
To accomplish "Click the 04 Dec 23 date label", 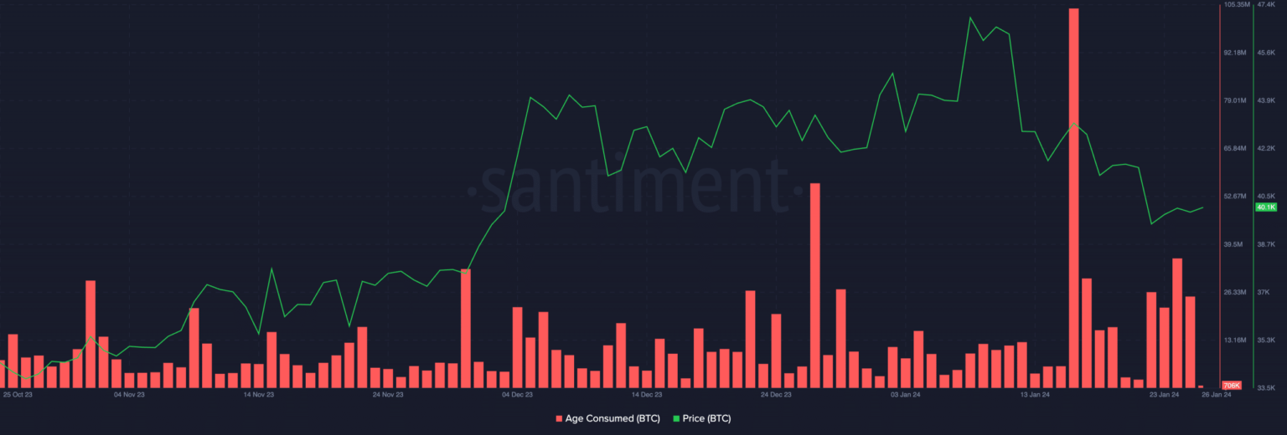I will click(517, 393).
